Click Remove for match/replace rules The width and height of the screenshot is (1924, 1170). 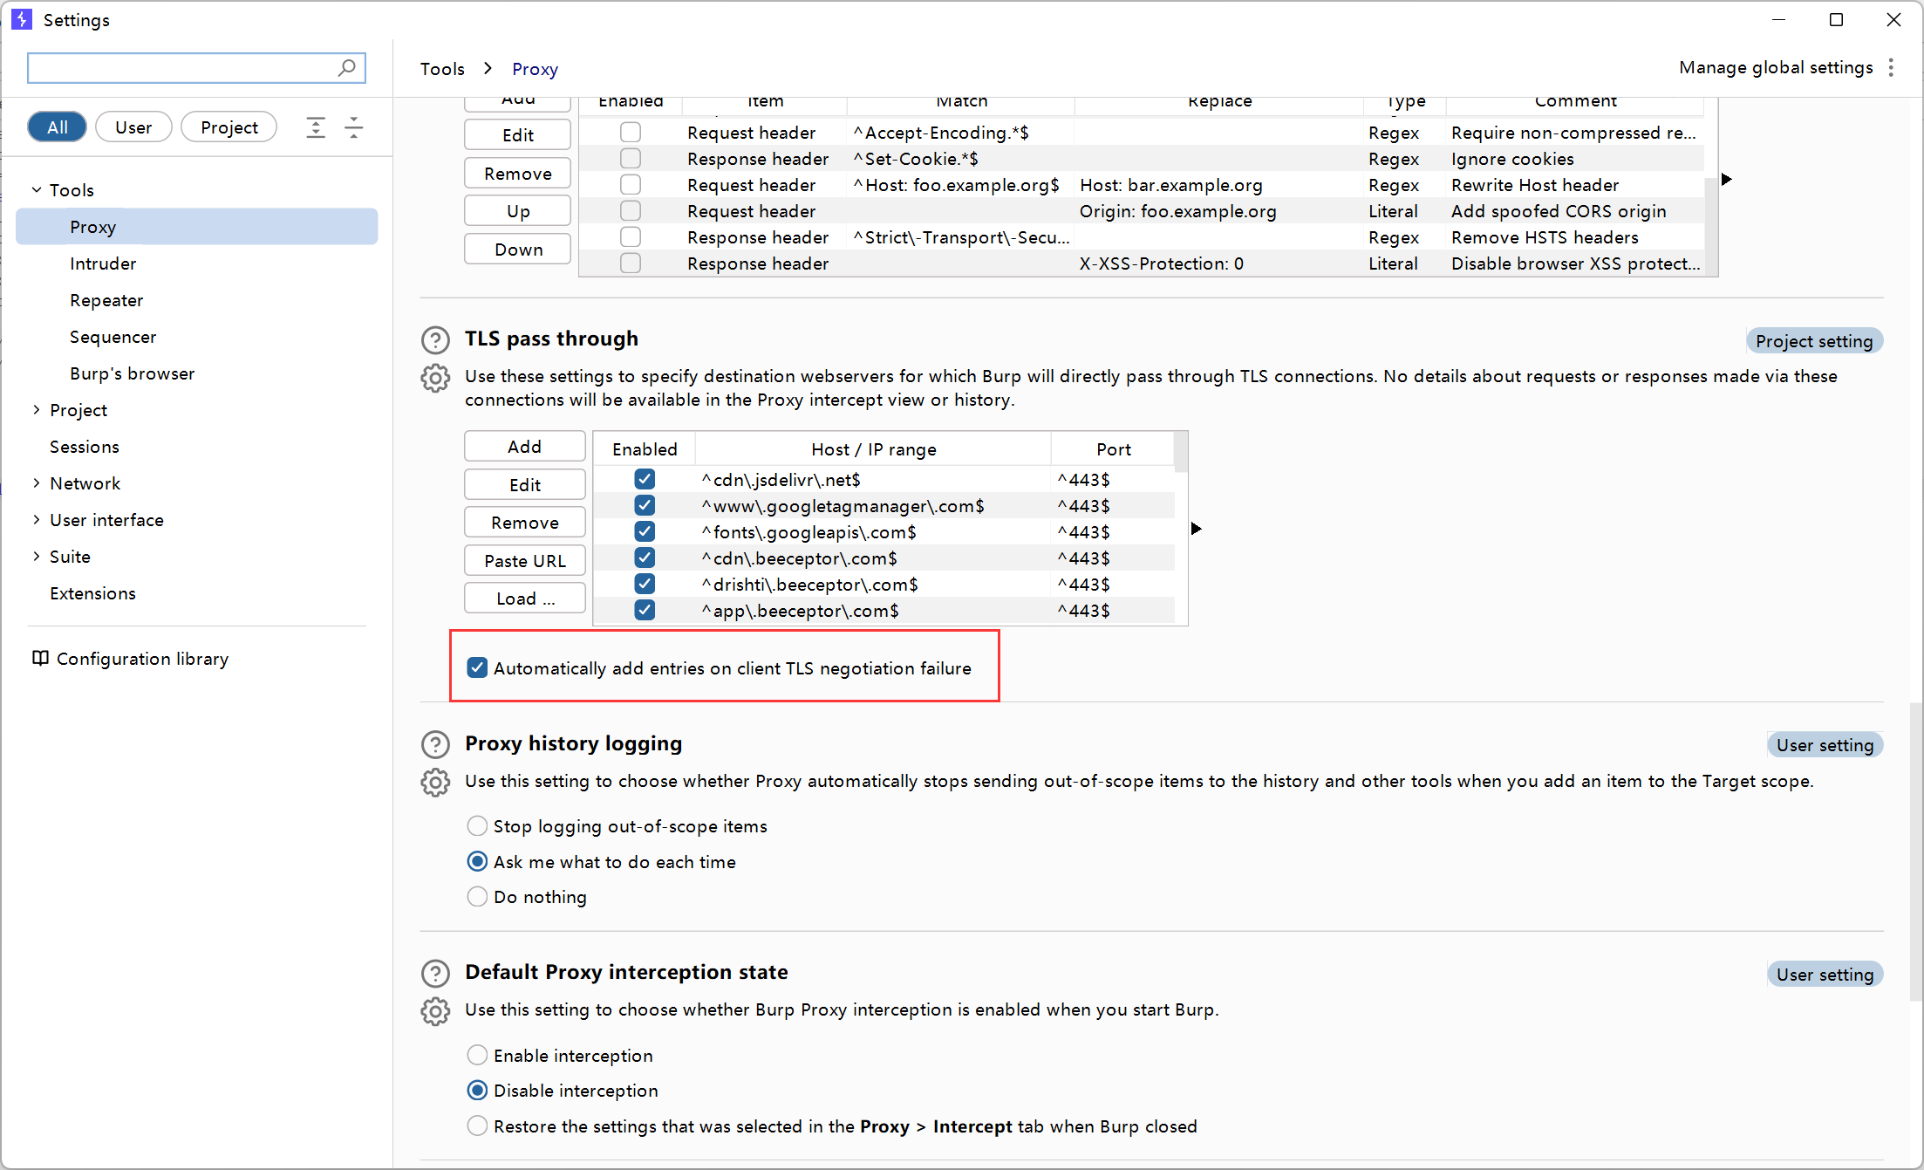click(x=518, y=173)
